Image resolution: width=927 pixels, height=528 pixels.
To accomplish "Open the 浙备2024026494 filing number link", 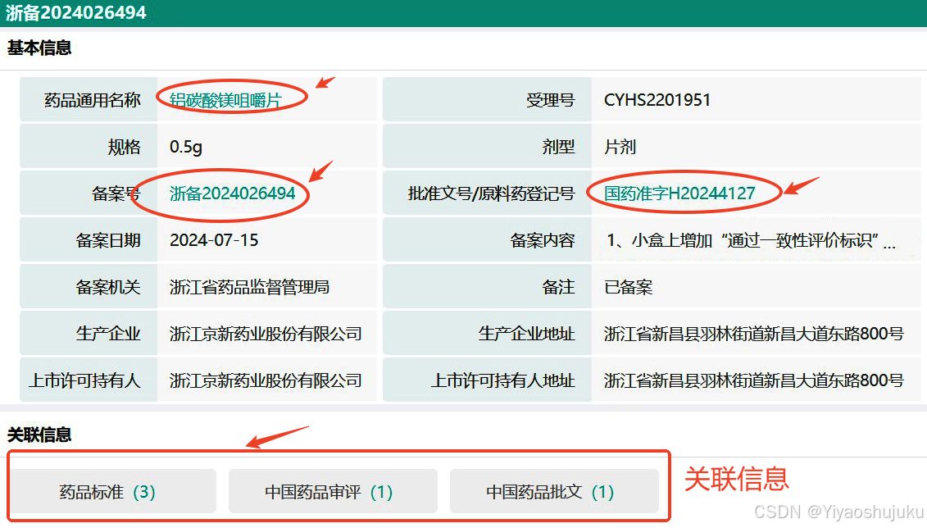I will [x=232, y=193].
